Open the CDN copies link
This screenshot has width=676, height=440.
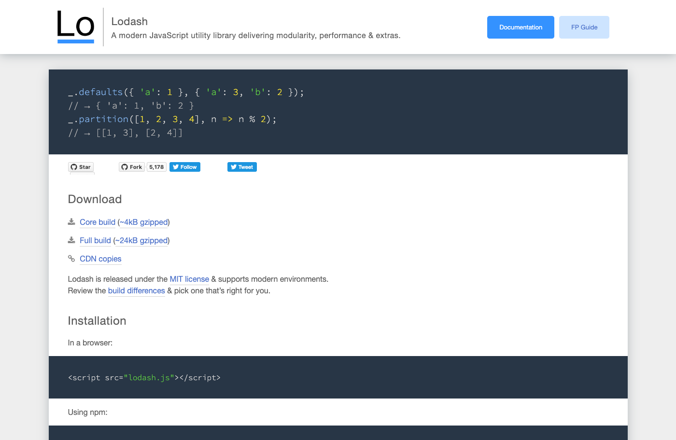(x=100, y=259)
